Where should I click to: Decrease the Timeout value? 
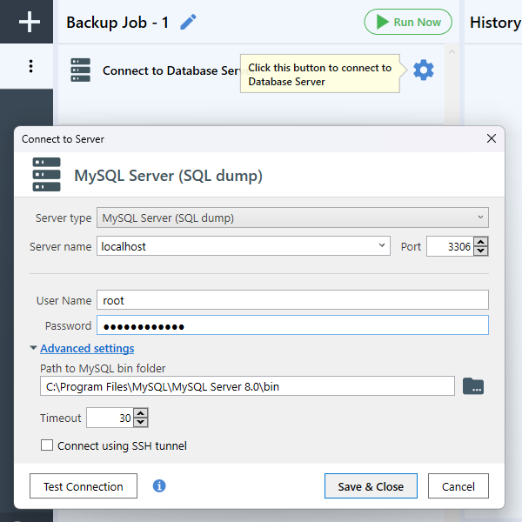tap(141, 422)
